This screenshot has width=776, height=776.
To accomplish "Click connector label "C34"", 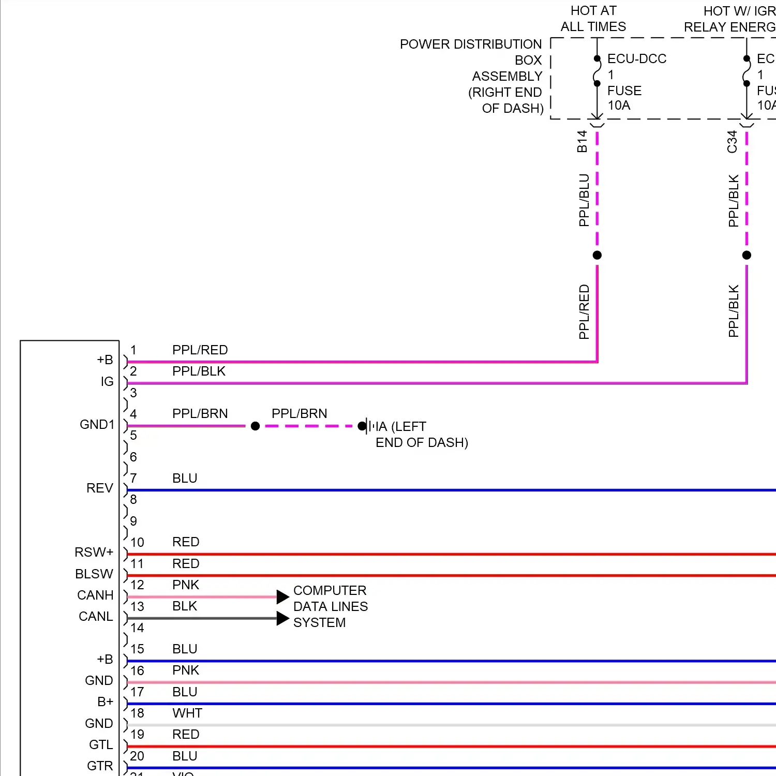I will click(732, 142).
